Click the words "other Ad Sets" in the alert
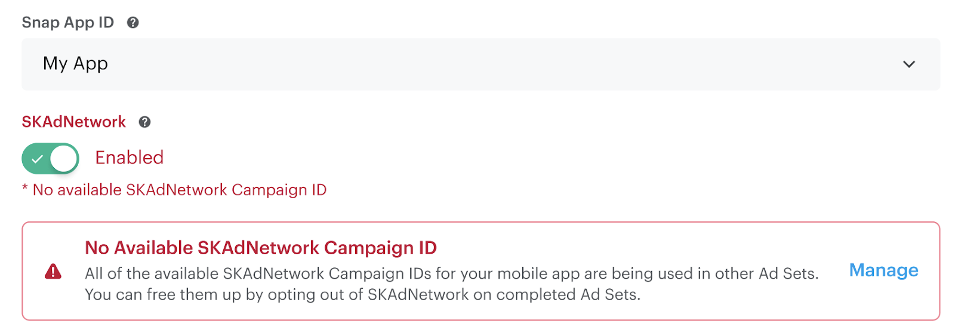This screenshot has width=955, height=333. coord(766,274)
